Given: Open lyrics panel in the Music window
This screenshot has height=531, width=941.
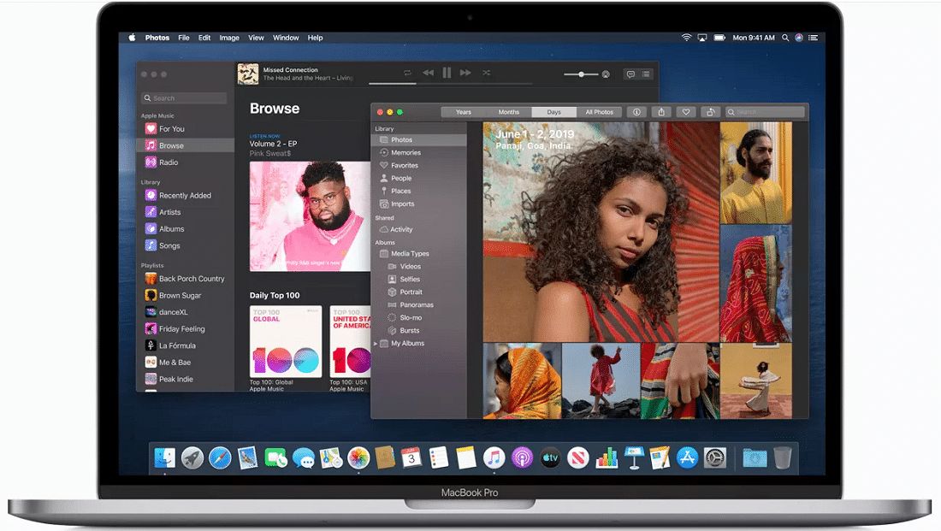Looking at the screenshot, I should (630, 74).
